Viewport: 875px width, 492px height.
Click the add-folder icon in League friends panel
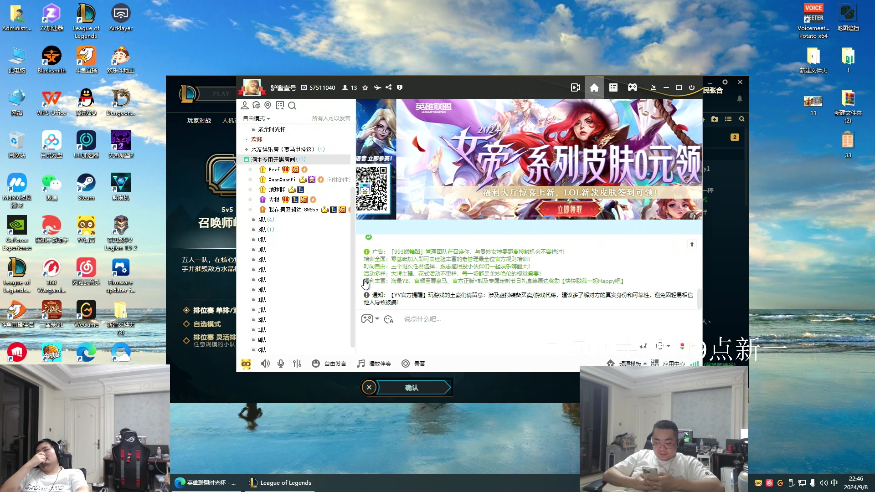click(715, 119)
